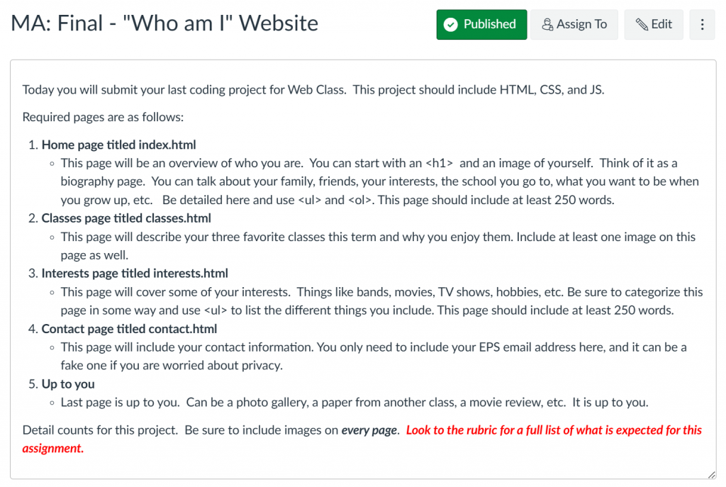Image resolution: width=726 pixels, height=487 pixels.
Task: Open the vertical three-dot options menu
Action: 702,25
